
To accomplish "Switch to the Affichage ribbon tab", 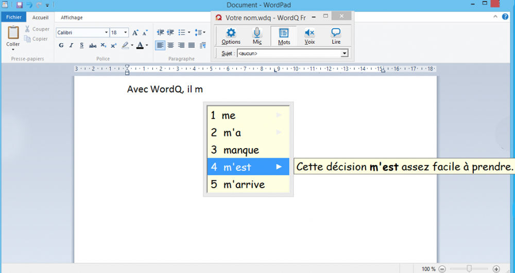I will tap(72, 17).
